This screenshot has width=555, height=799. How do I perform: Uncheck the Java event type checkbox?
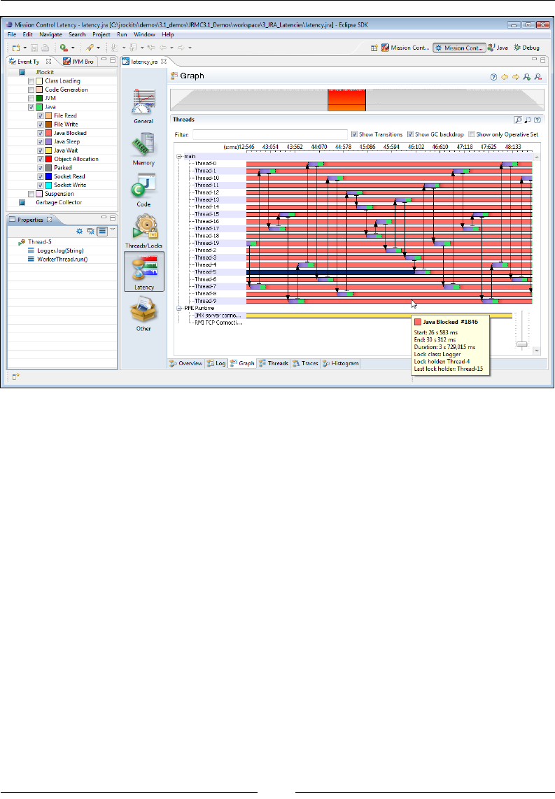pos(31,107)
